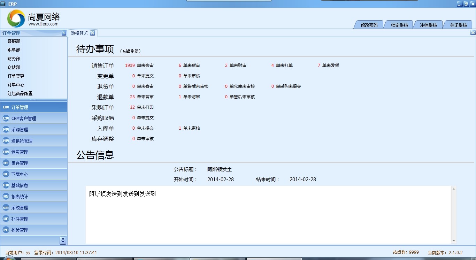Click the 补件管理 UM icon

pos(6,219)
